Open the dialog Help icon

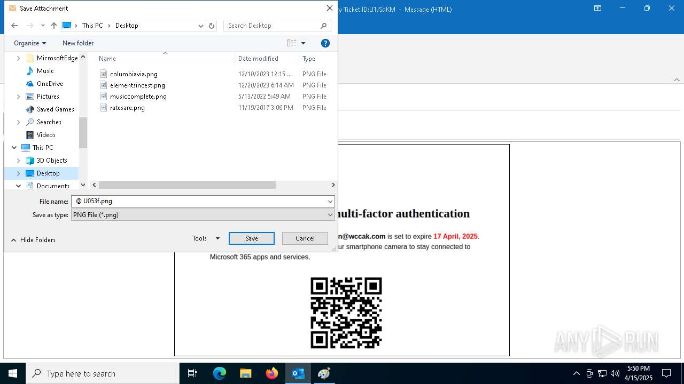tap(325, 43)
